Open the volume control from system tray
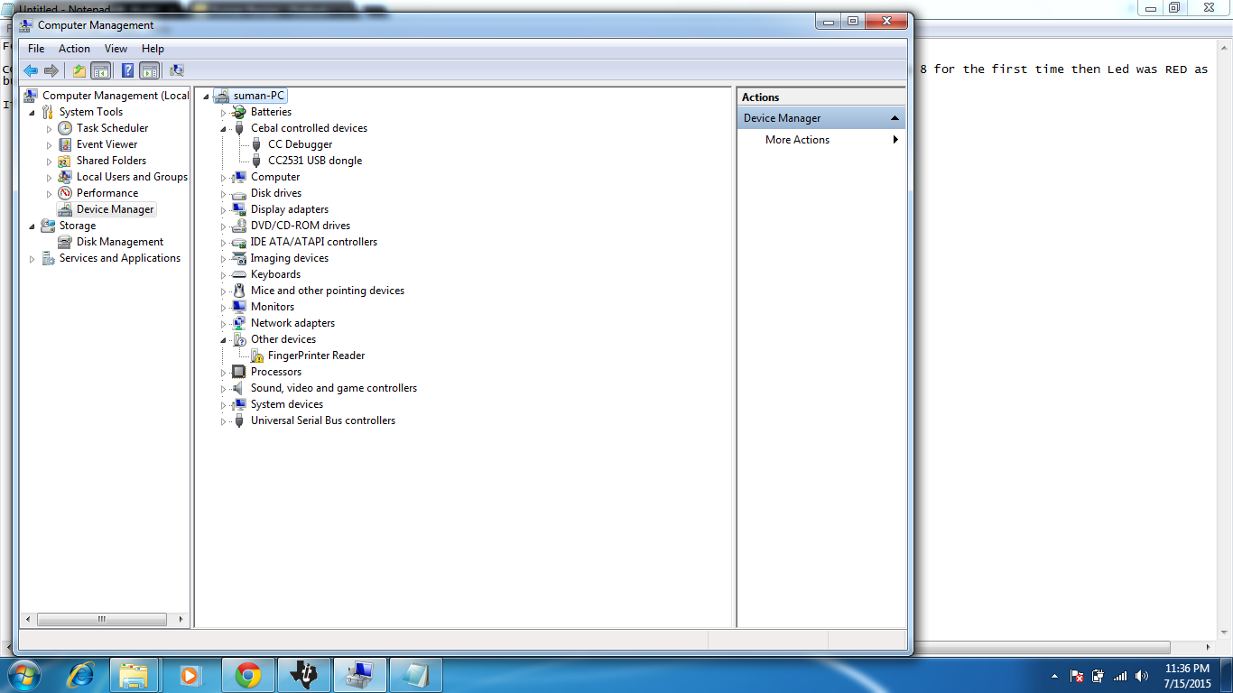1233x693 pixels. 1141,675
